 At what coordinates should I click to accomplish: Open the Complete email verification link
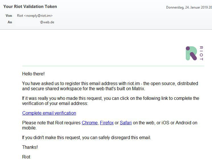click(x=49, y=113)
